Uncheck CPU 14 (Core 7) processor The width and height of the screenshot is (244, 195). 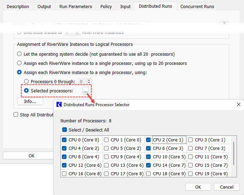coord(149,165)
